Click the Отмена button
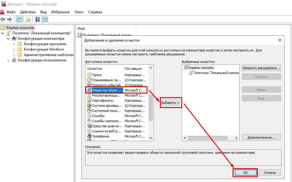This screenshot has height=182, width=292. click(270, 173)
